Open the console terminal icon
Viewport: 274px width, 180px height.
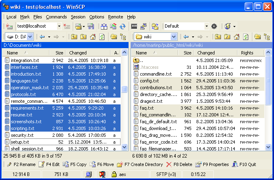(134, 26)
